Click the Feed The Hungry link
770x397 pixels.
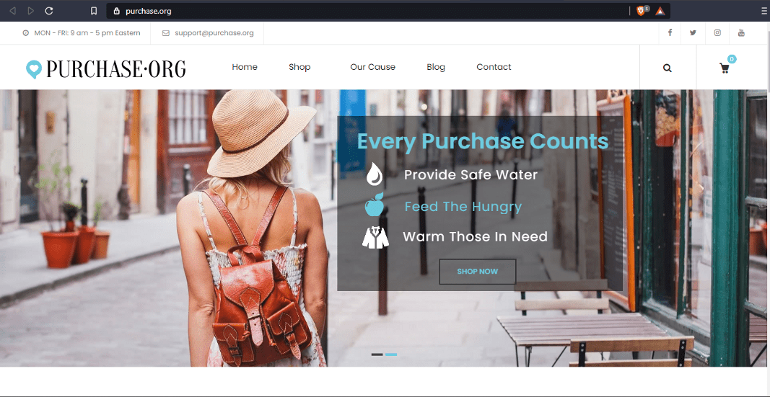(x=463, y=206)
